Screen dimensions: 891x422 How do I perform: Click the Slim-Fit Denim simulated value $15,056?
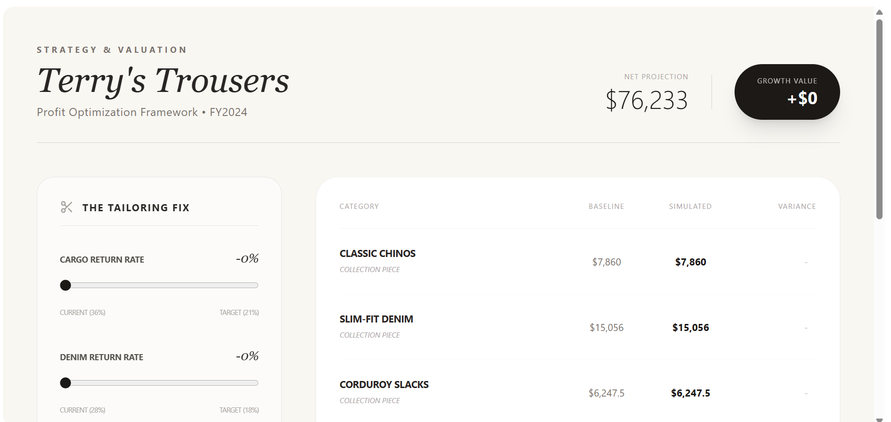[x=690, y=328]
